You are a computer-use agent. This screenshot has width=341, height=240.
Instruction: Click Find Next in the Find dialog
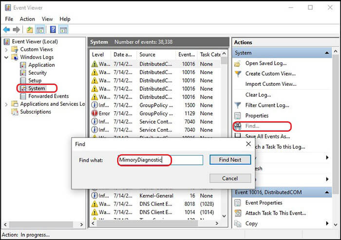coord(230,160)
